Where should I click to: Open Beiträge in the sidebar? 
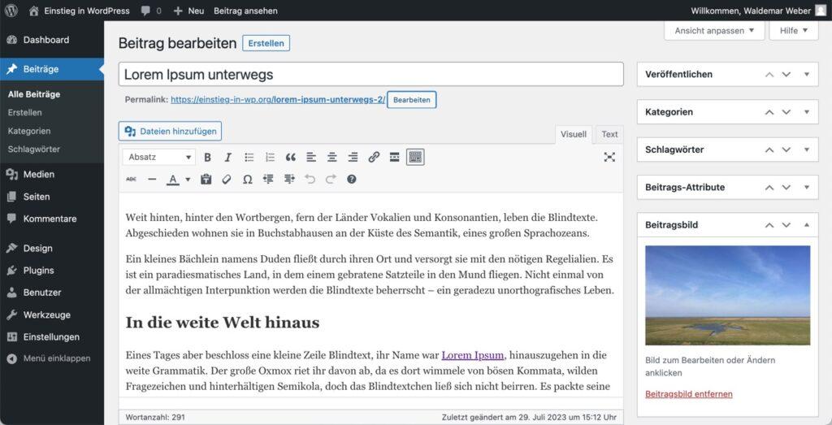[52, 69]
